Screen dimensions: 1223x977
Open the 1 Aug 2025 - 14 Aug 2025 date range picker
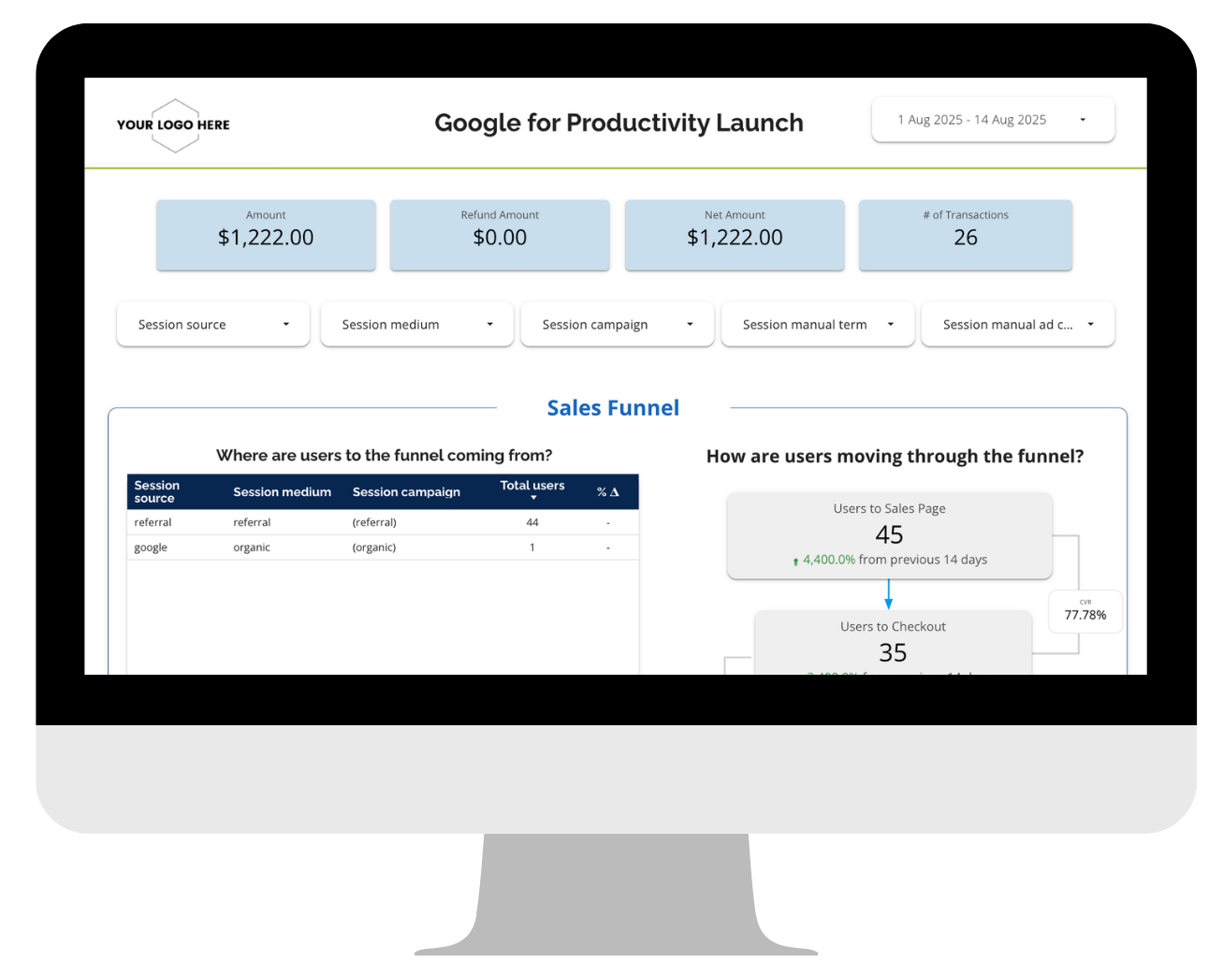point(993,120)
